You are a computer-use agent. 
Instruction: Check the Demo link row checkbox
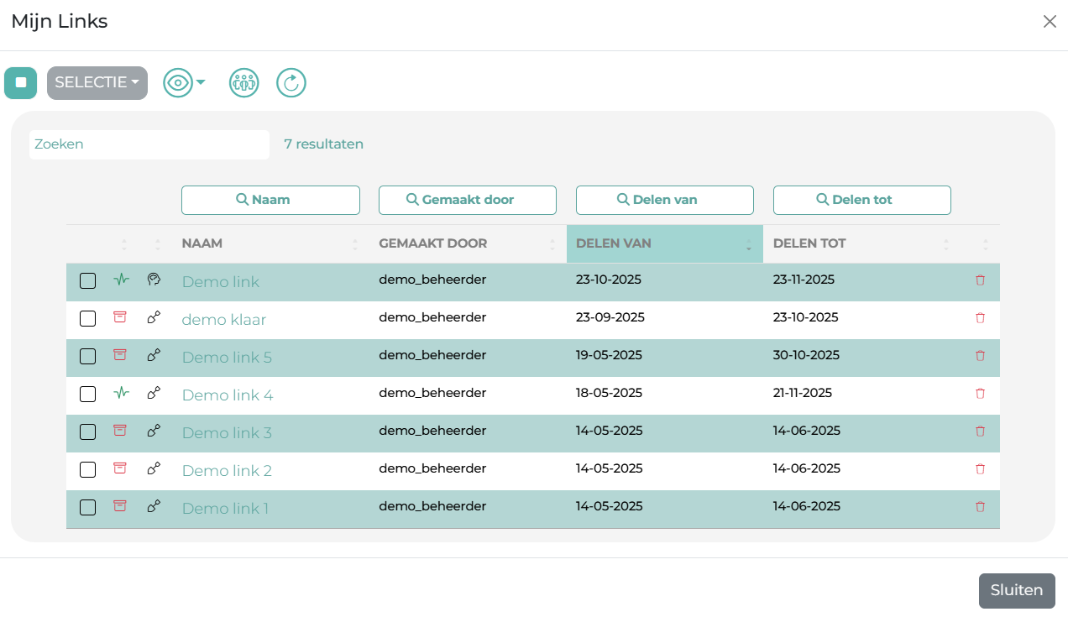(x=87, y=281)
